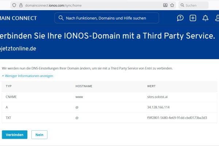Click the CNAME type cell
The height and width of the screenshot is (146, 219).
pyautogui.click(x=11, y=97)
